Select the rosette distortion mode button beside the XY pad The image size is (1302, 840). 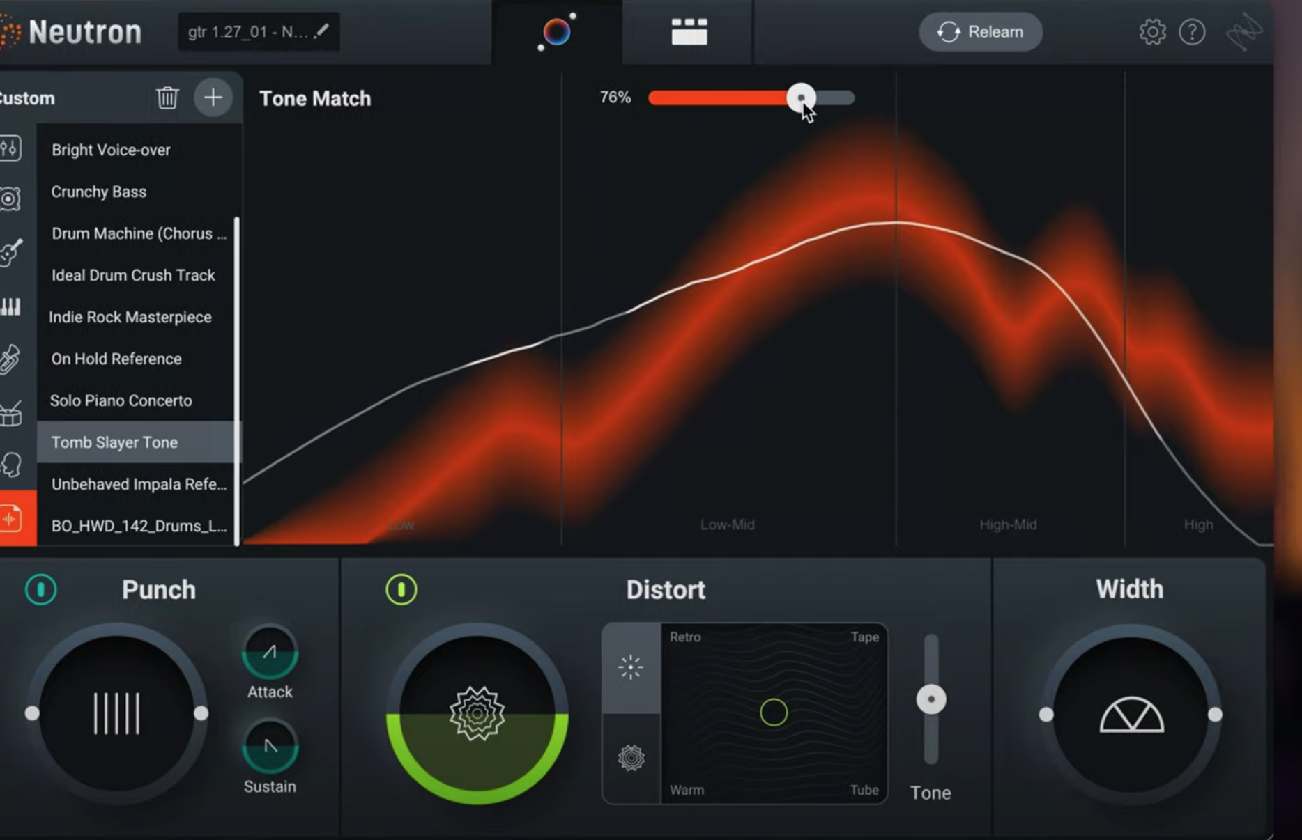631,758
